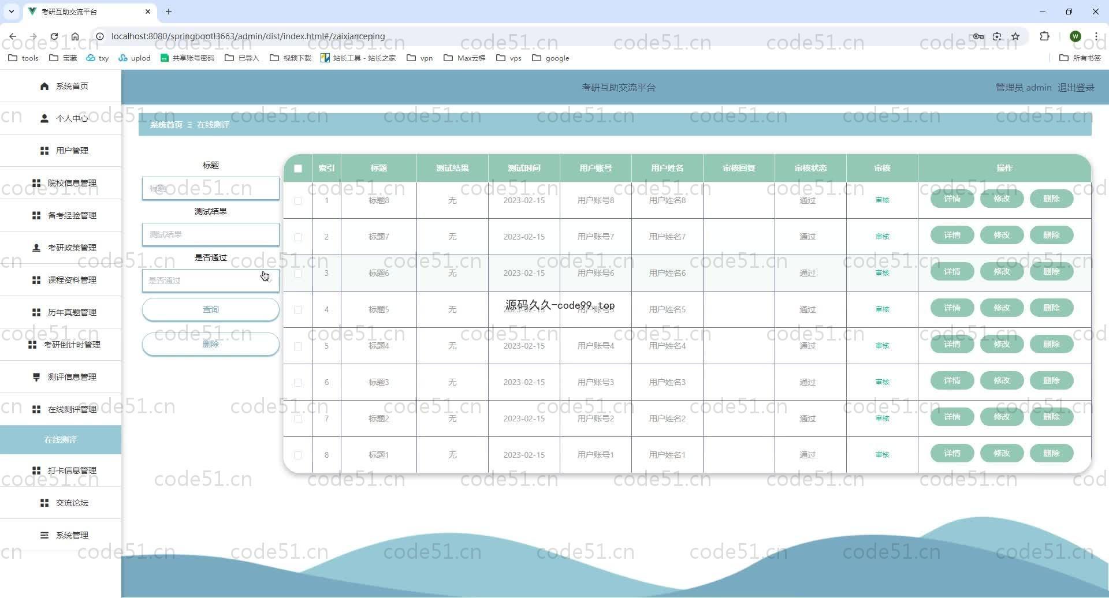This screenshot has height=598, width=1109.
Task: Click 删除 for row 标题1
Action: (x=1052, y=453)
